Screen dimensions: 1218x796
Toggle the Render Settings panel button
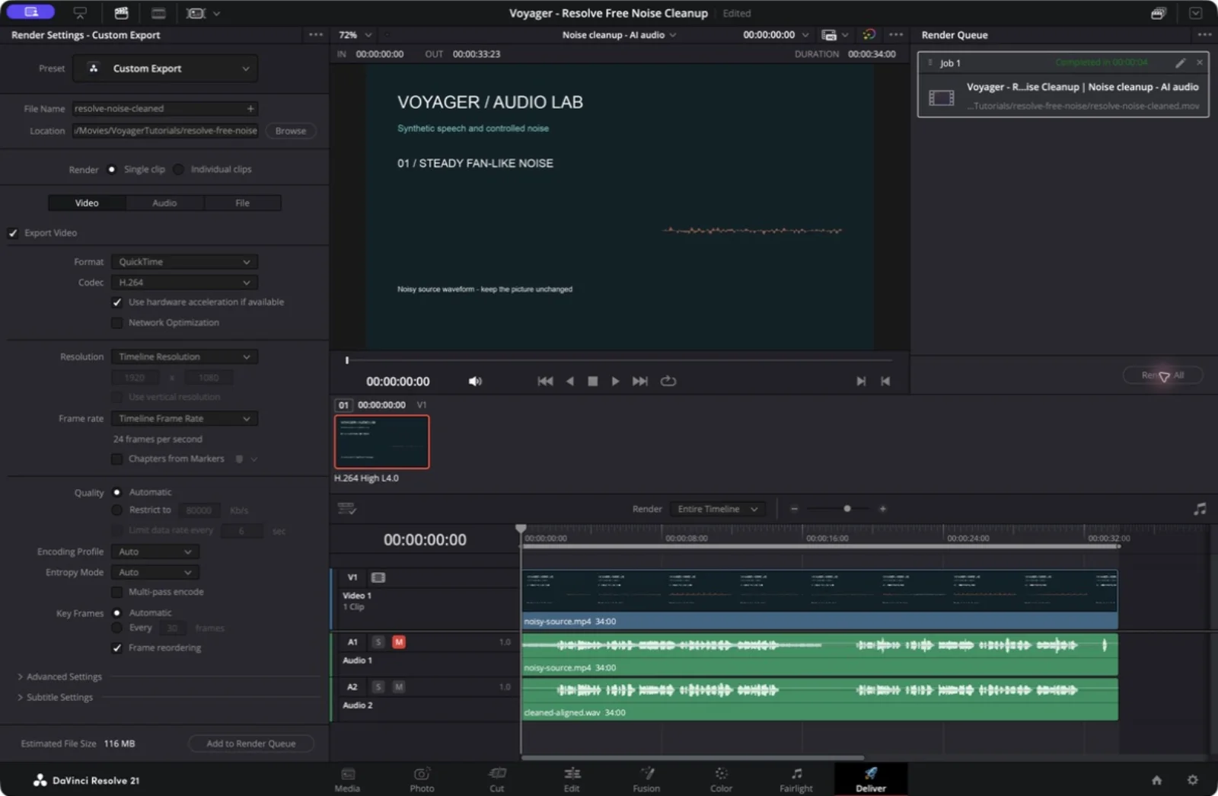coord(30,12)
